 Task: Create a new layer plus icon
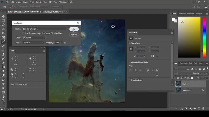(199, 108)
